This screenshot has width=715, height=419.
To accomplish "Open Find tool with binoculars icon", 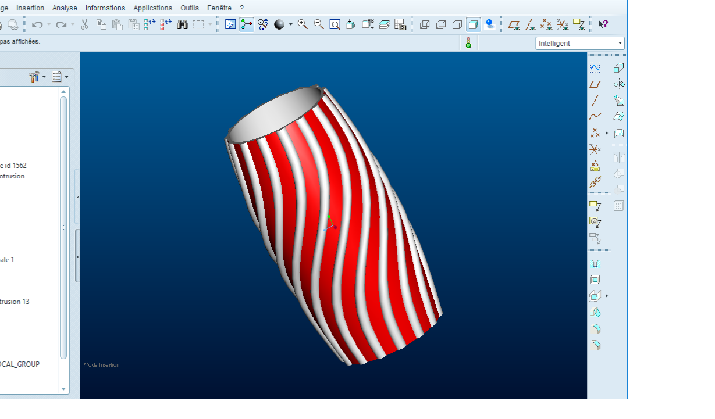I will [183, 24].
